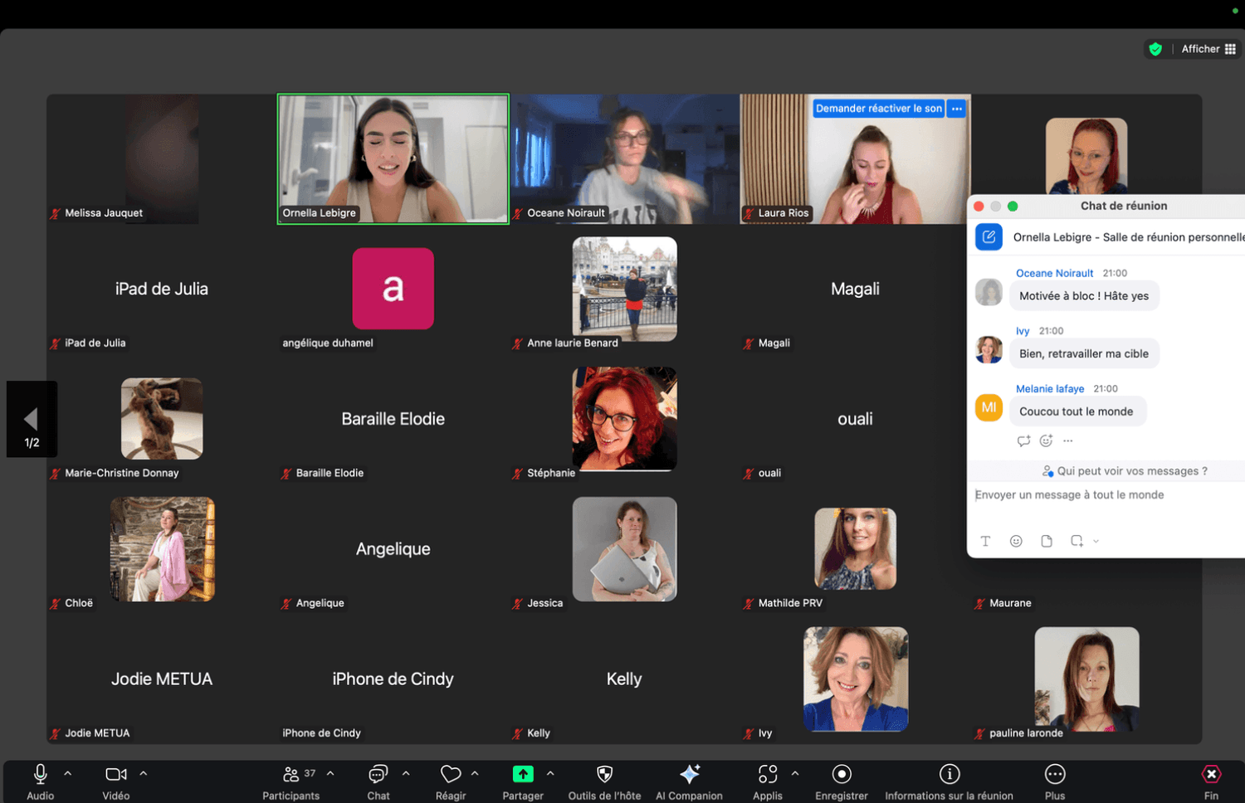Image resolution: width=1245 pixels, height=803 pixels.
Task: Open more actions for Melanie's chat message
Action: (x=1068, y=440)
